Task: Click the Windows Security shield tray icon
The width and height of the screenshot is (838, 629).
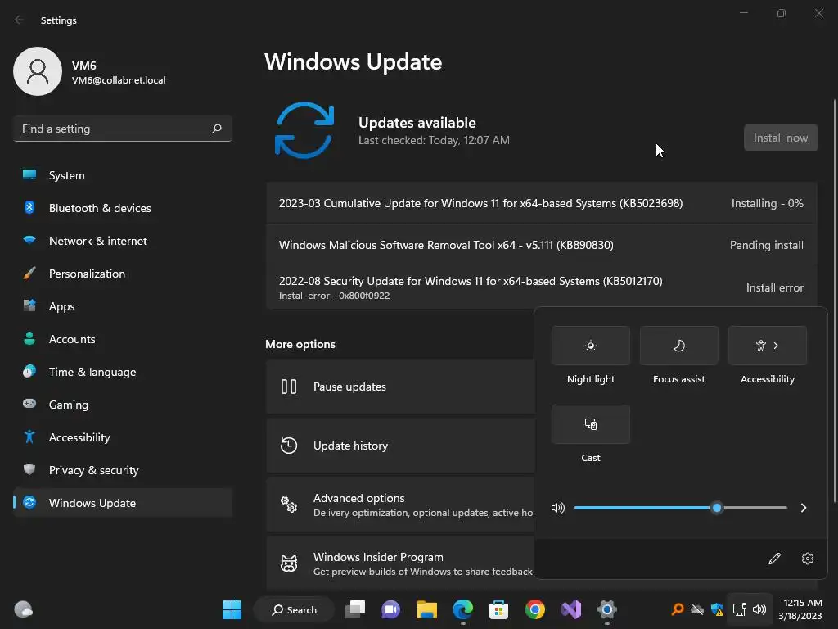Action: coord(717,609)
